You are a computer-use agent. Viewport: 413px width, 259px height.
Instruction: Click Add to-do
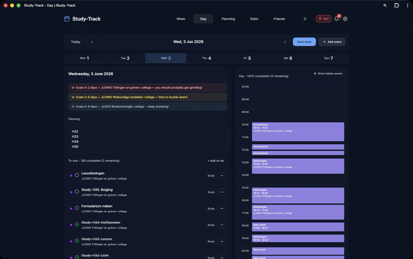click(216, 161)
